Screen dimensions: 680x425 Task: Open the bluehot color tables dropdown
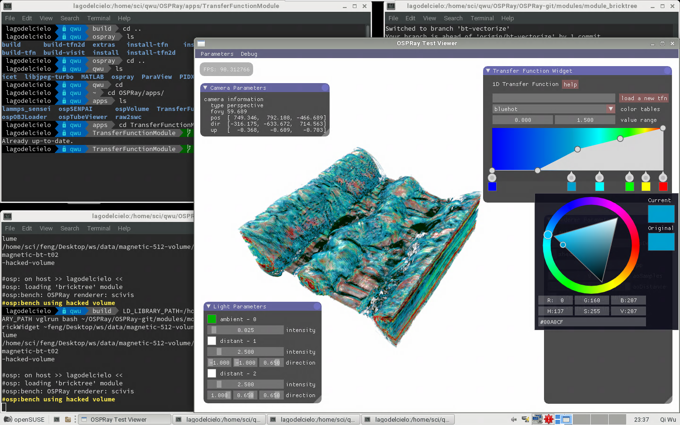click(x=611, y=109)
